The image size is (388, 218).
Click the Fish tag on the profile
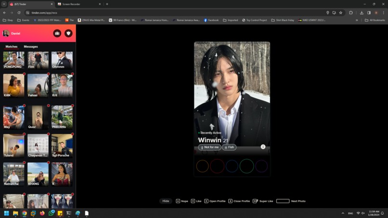[229, 147]
